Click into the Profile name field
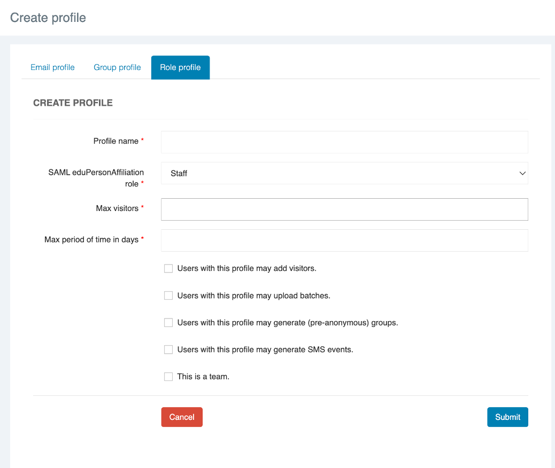This screenshot has width=555, height=468. [344, 142]
